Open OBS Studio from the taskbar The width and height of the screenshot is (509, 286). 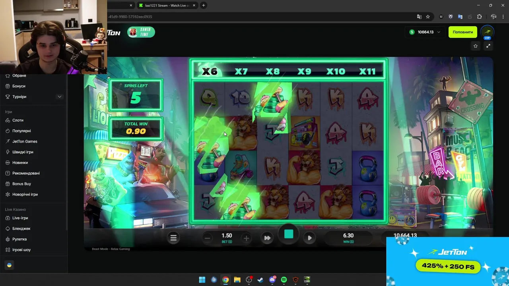coord(249,280)
